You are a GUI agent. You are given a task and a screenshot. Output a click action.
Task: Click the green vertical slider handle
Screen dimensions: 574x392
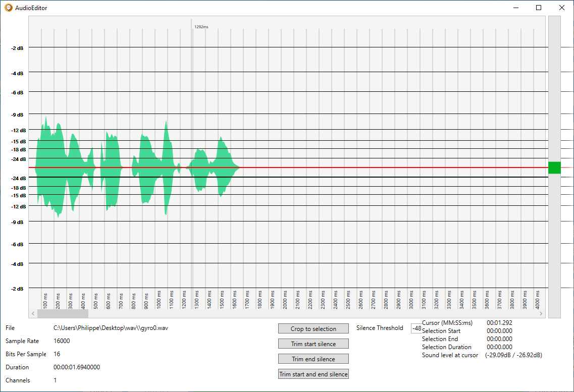point(554,168)
